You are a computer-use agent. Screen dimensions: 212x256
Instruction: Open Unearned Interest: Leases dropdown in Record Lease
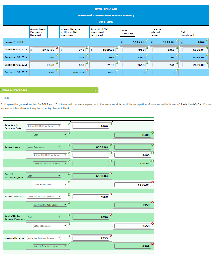pos(50,163)
